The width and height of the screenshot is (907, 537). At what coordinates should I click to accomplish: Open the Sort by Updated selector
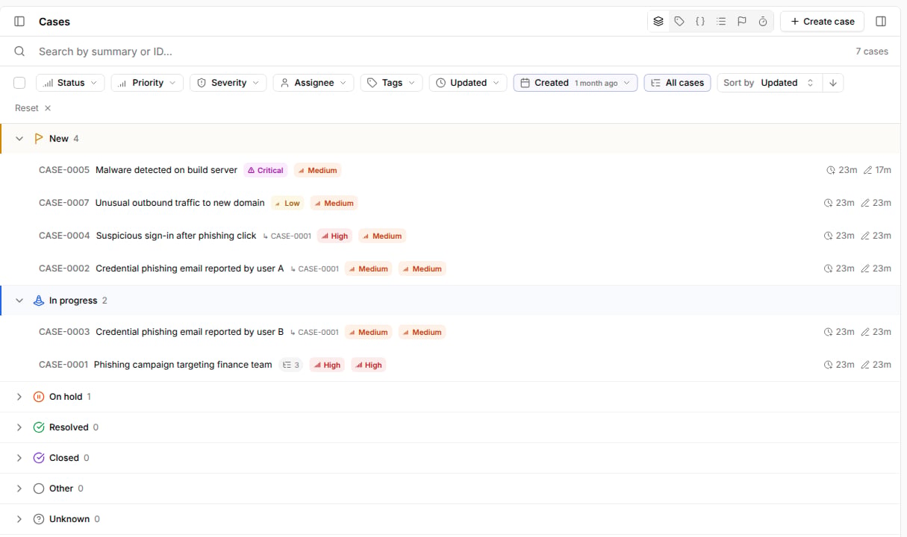coord(770,83)
